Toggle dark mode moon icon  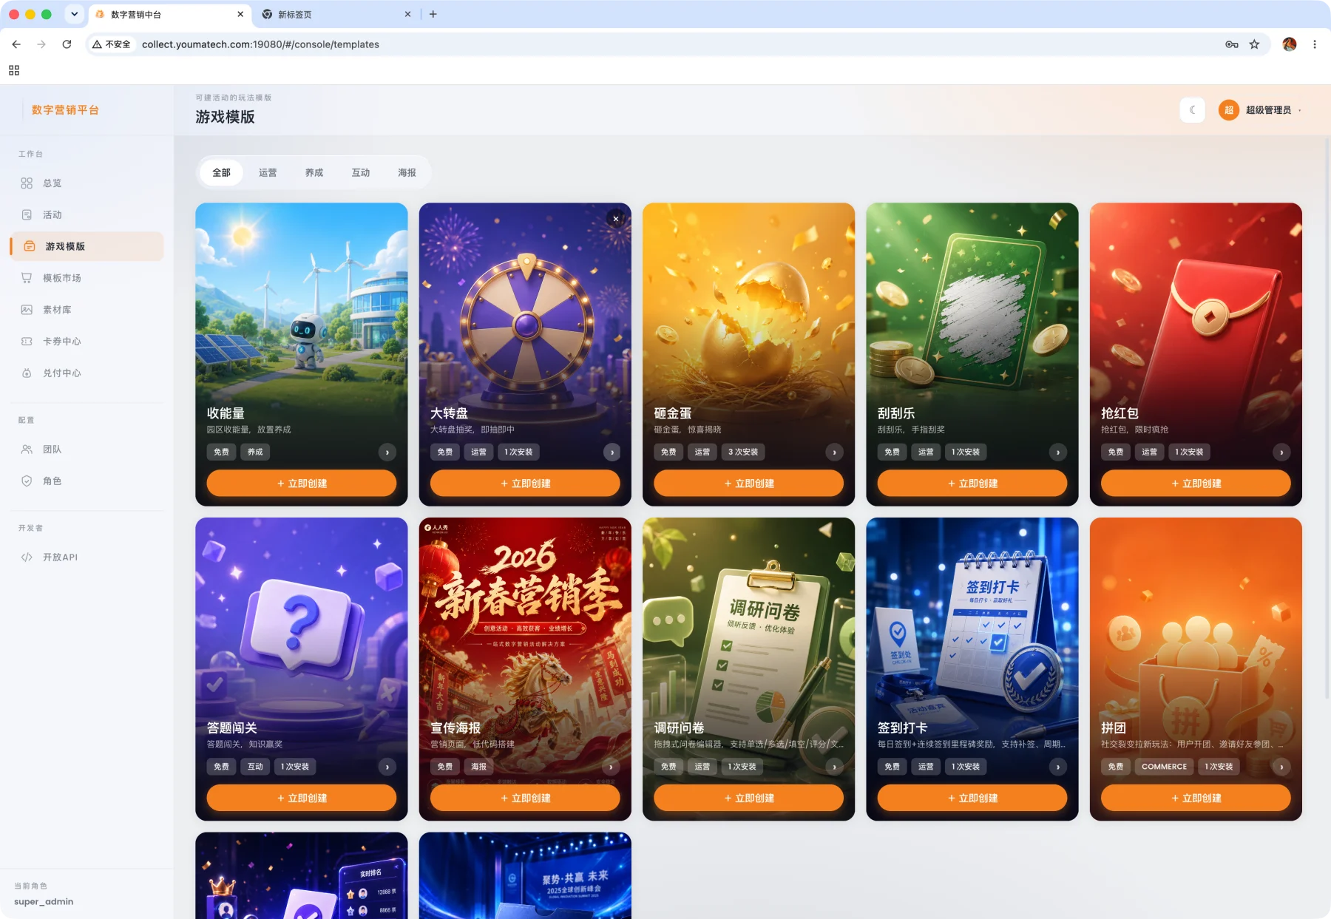pyautogui.click(x=1193, y=110)
